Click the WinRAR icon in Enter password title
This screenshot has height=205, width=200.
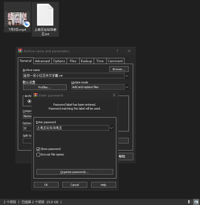[x=36, y=95]
